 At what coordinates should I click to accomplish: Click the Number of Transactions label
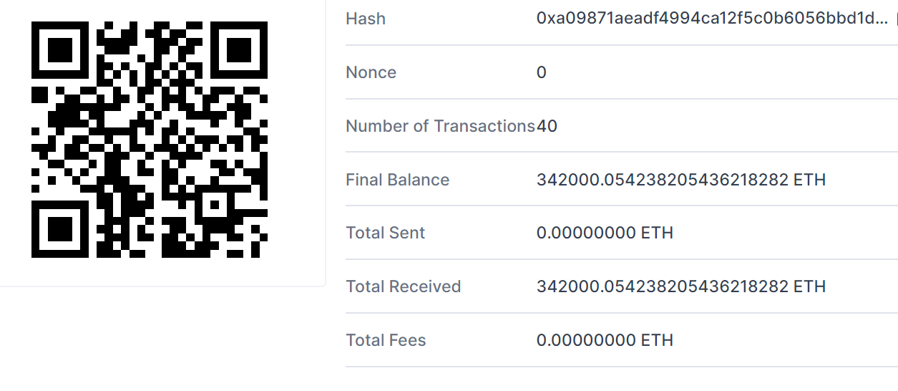tap(440, 126)
